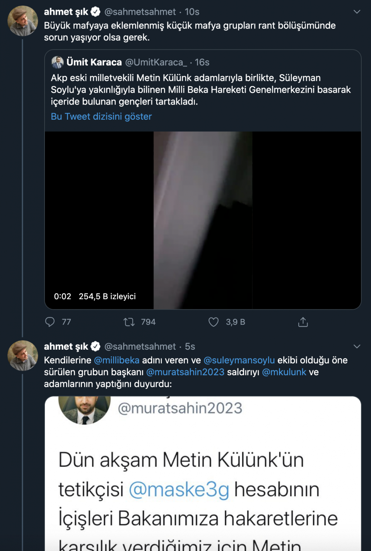
Task: Open the quoted tweet by Ümit Karaca
Action: [x=203, y=90]
